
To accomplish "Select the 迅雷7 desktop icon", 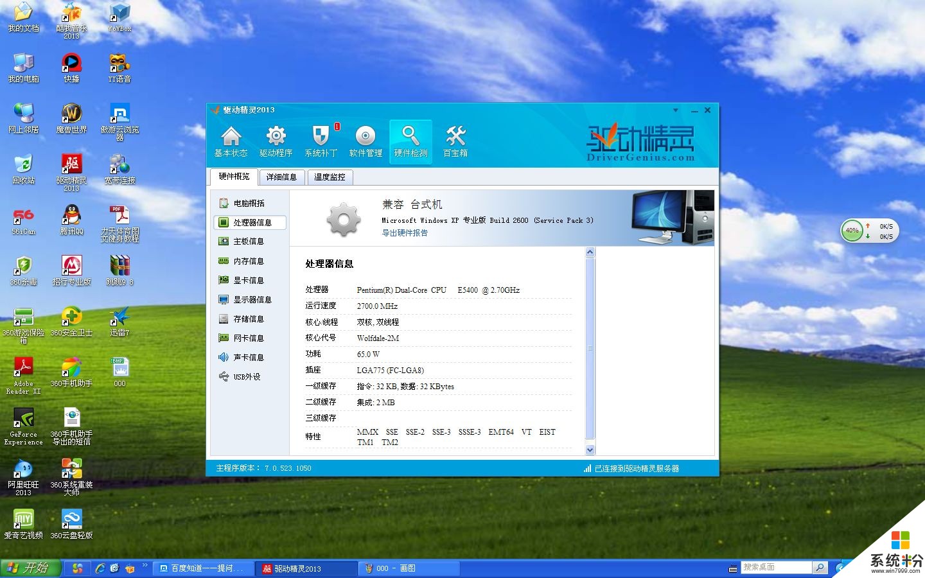I will (x=119, y=322).
